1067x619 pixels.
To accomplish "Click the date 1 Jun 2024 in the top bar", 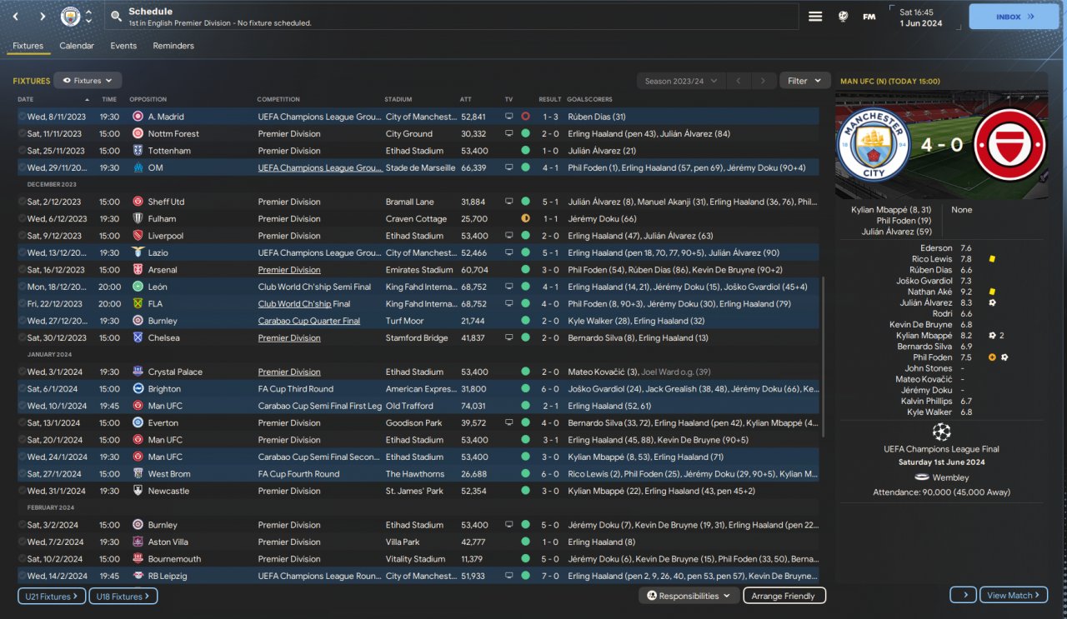I will coord(921,23).
